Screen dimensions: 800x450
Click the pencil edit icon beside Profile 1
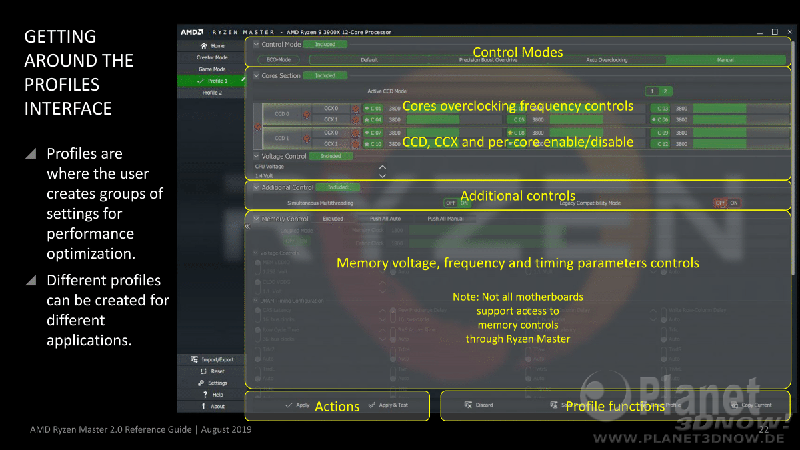click(243, 79)
